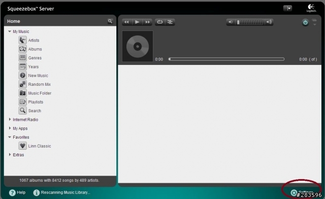The image size is (325, 199).
Task: Click the Playlists icon
Action: point(22,102)
